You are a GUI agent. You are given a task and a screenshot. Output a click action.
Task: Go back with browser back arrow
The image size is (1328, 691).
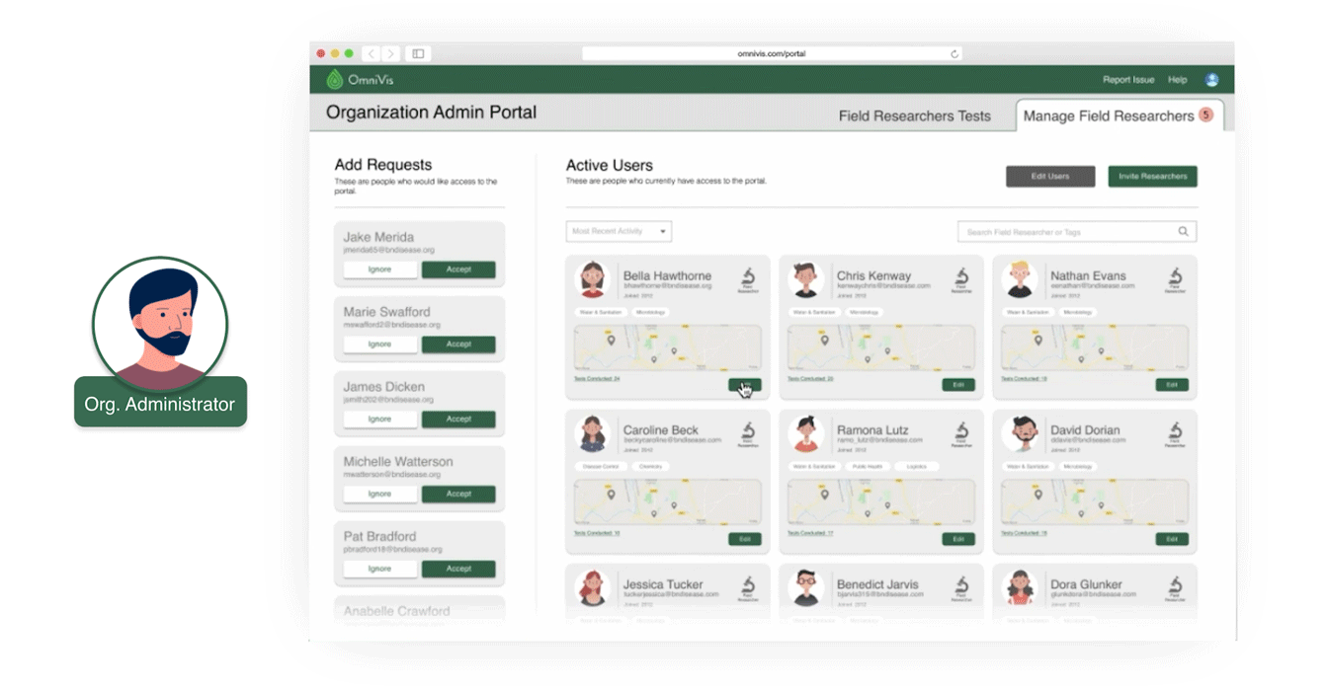coord(372,53)
